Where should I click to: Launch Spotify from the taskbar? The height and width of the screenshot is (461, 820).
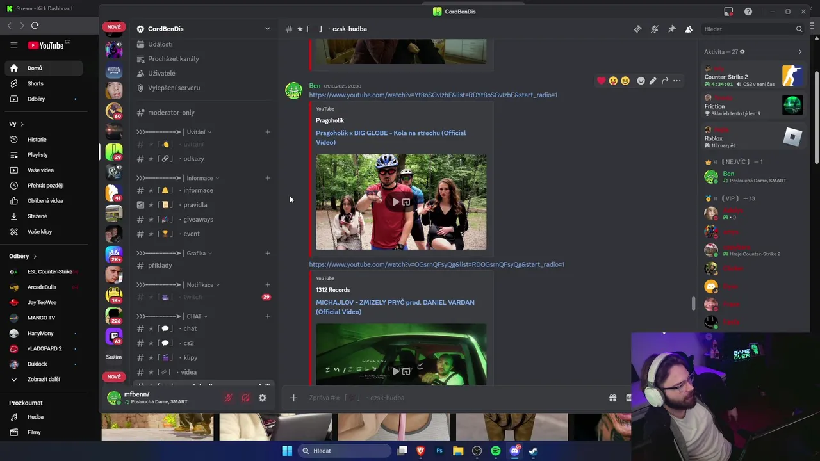(x=496, y=451)
